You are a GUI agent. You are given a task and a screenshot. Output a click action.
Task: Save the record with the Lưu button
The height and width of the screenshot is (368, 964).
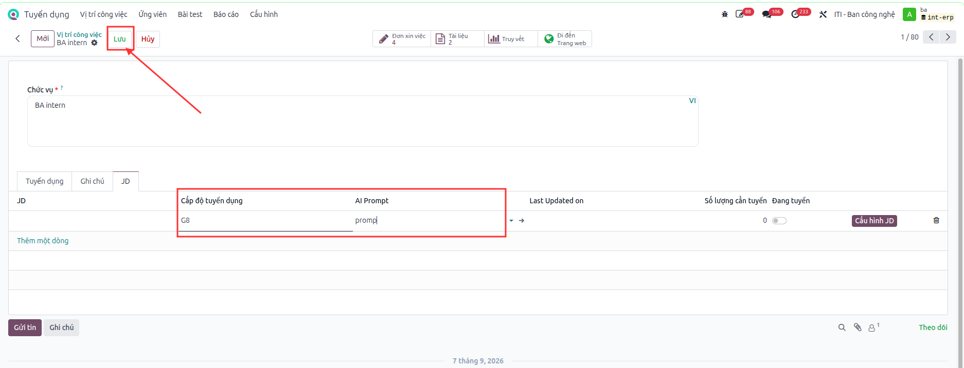pyautogui.click(x=120, y=39)
